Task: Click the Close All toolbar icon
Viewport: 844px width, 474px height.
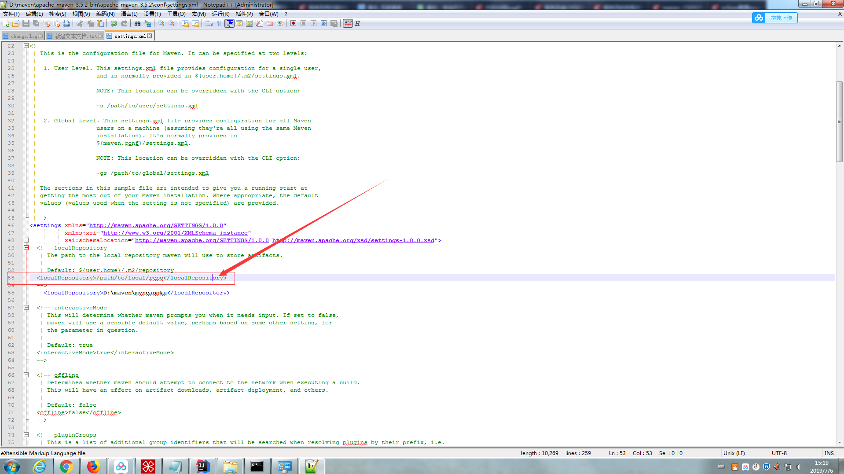Action: point(56,23)
